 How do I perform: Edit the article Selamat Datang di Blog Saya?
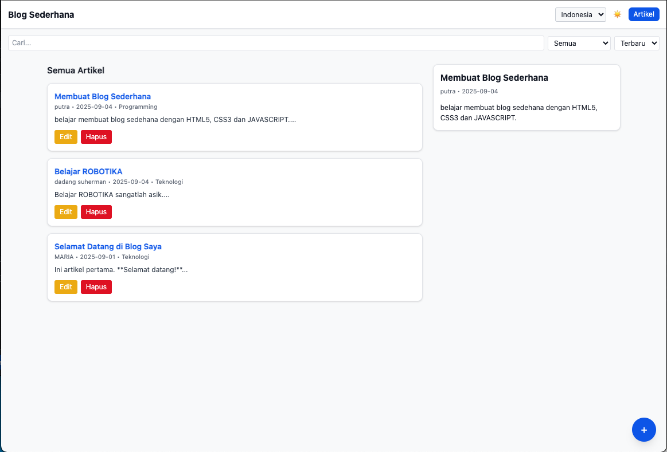(x=65, y=286)
